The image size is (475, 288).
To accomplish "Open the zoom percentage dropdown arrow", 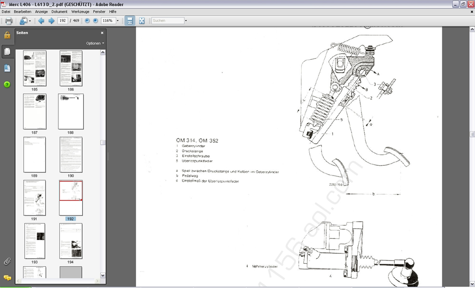I will pos(117,21).
